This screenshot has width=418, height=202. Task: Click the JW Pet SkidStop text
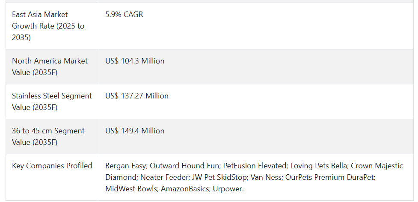[x=219, y=177]
